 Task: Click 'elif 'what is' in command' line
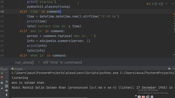pos(43,56)
